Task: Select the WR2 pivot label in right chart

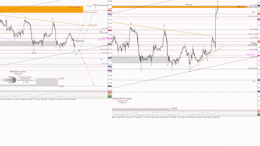Action: coord(253,12)
